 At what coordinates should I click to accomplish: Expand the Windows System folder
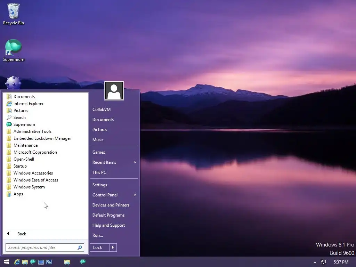46,187
